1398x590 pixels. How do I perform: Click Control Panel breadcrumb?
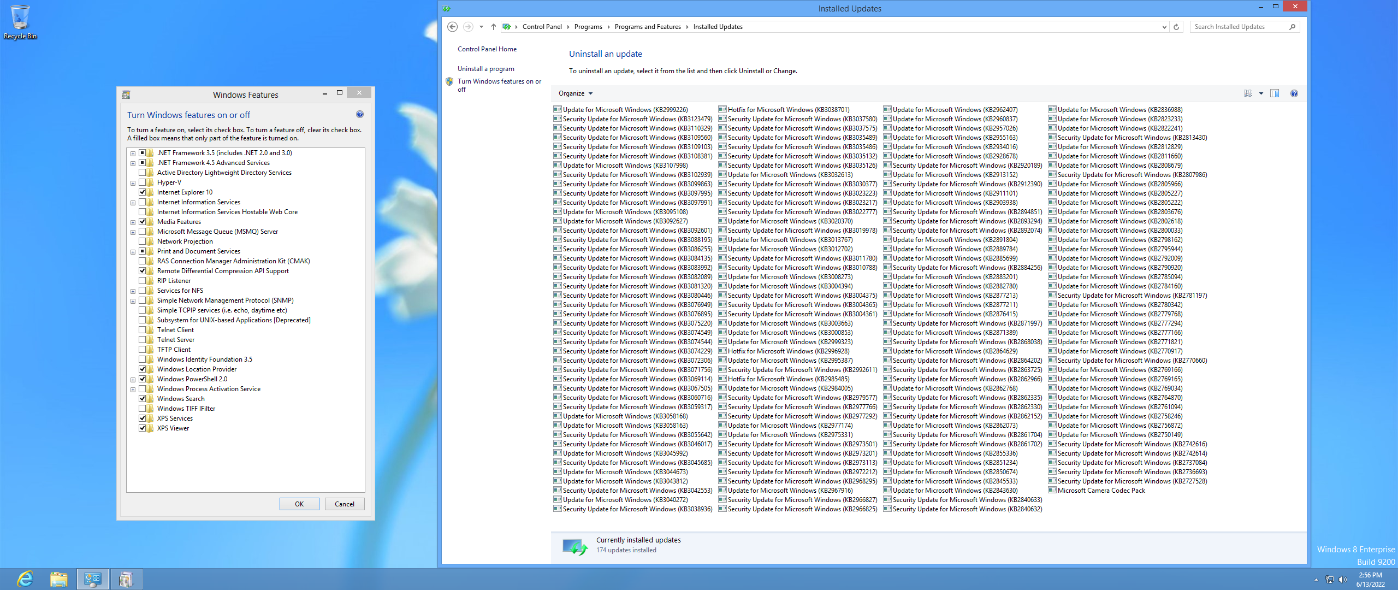542,27
